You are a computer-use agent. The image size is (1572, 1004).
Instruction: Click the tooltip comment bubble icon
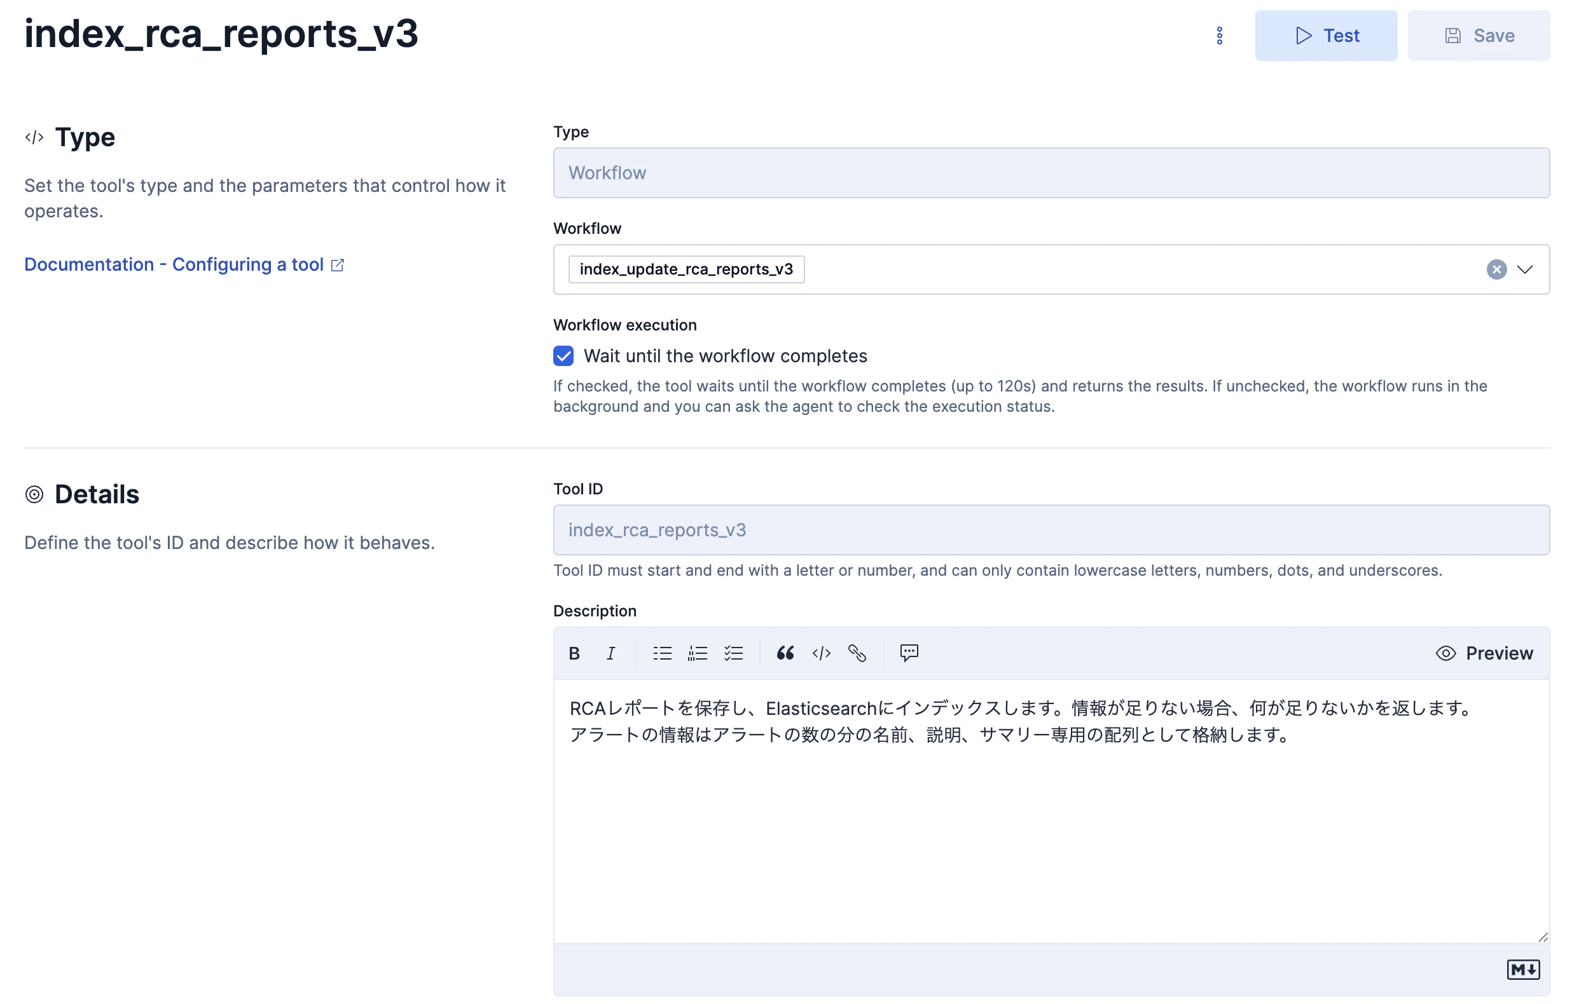[909, 653]
